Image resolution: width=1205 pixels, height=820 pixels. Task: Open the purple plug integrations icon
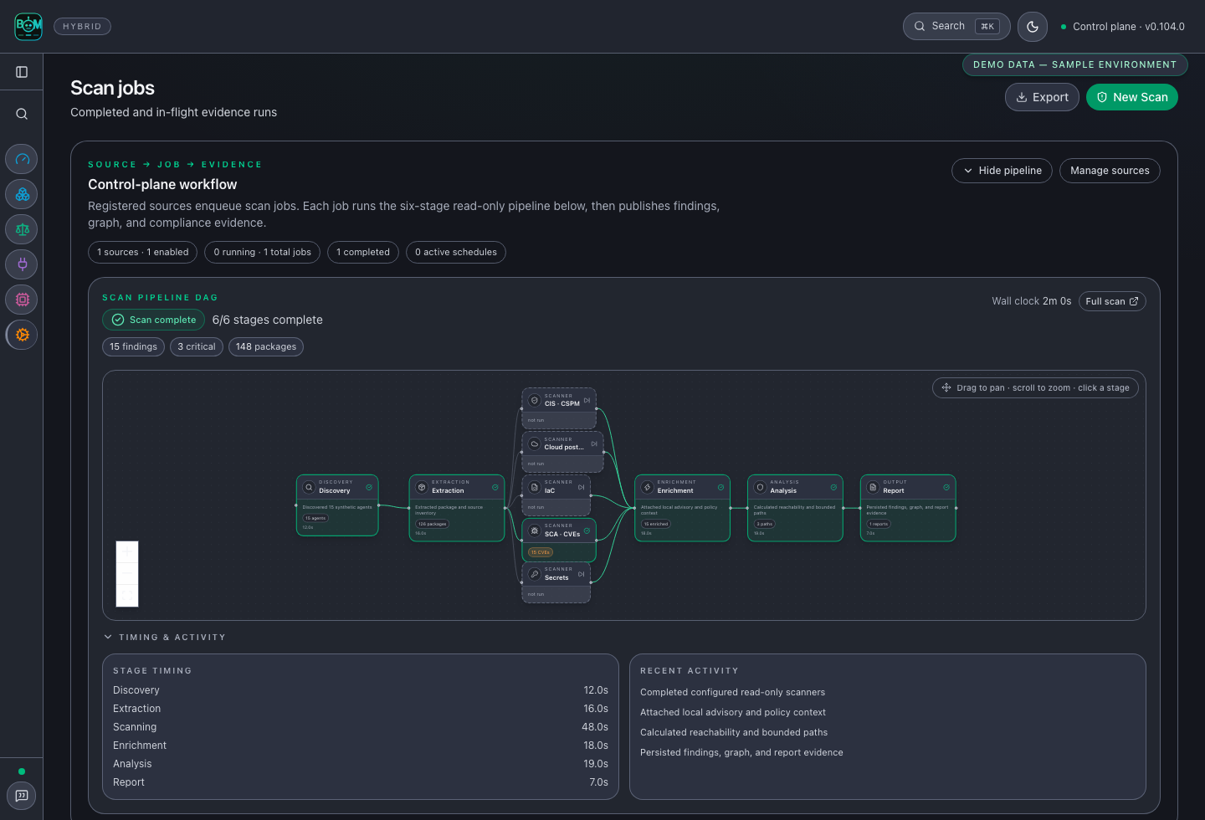[x=23, y=264]
